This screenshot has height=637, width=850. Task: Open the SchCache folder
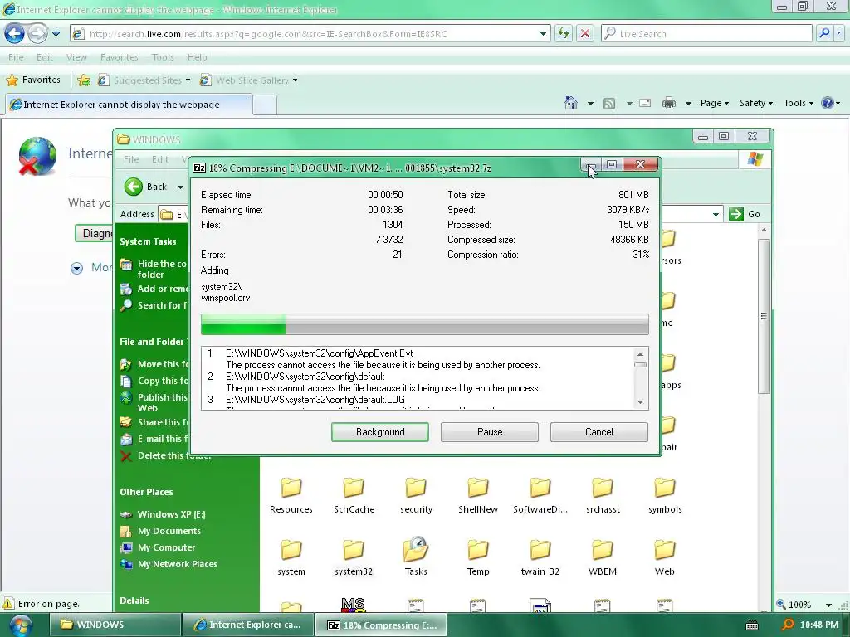pyautogui.click(x=354, y=496)
